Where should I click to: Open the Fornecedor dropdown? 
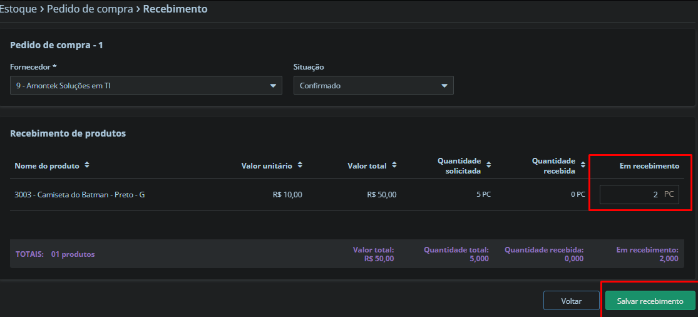point(146,85)
